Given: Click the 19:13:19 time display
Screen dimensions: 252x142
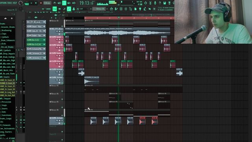Looking at the screenshot, I should point(87,3).
